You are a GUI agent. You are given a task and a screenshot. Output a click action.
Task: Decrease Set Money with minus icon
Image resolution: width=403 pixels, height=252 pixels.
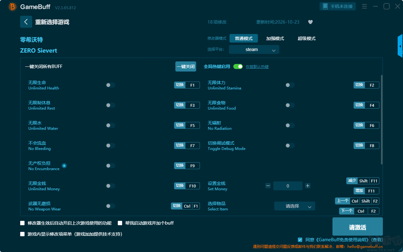point(268,186)
